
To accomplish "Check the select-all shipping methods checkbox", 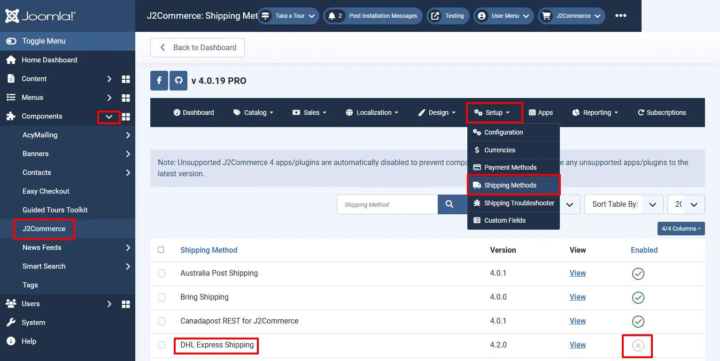I will tap(161, 250).
